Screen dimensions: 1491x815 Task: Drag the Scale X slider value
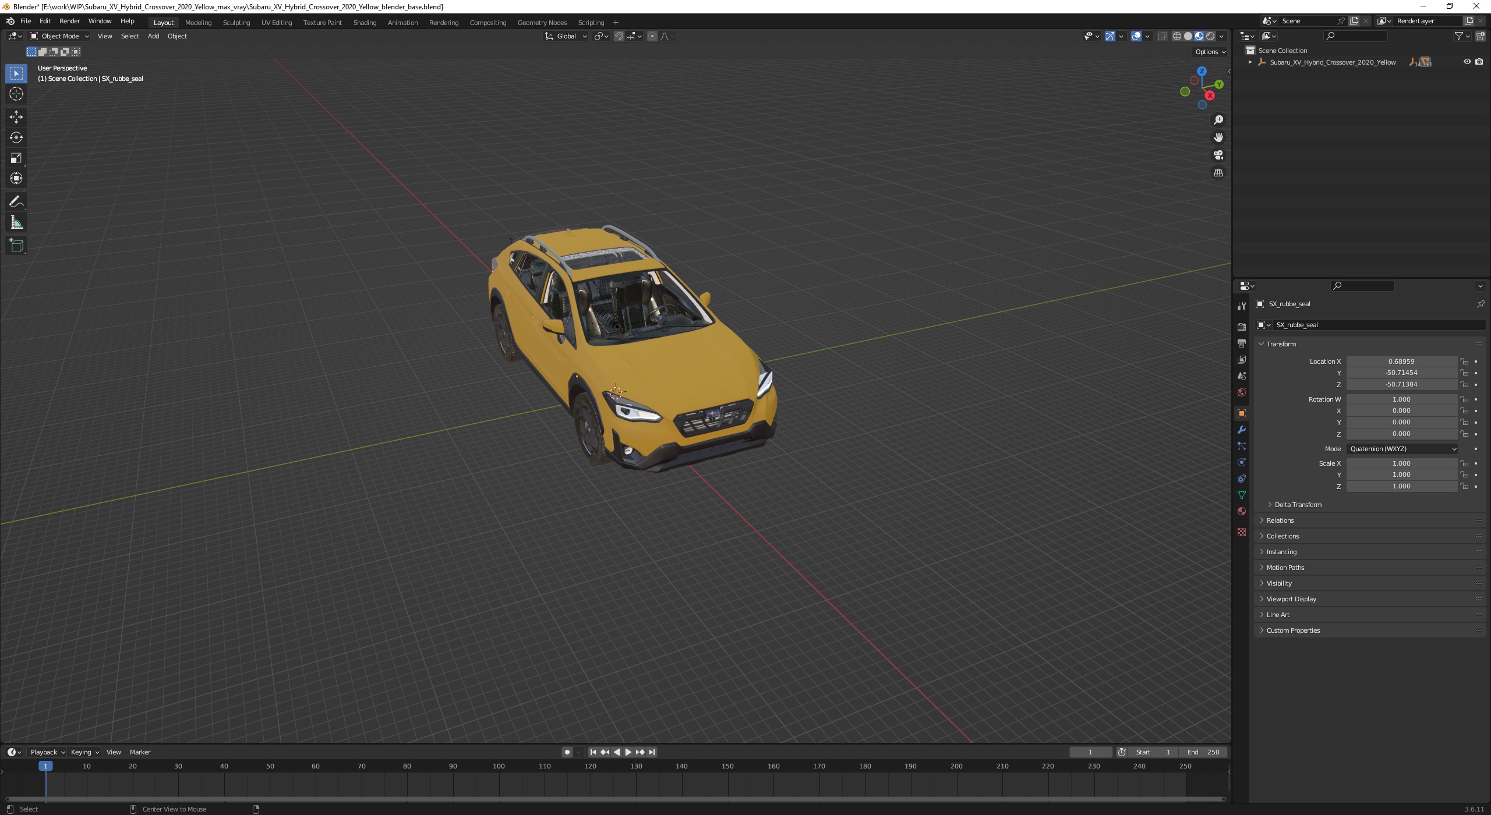(1401, 463)
